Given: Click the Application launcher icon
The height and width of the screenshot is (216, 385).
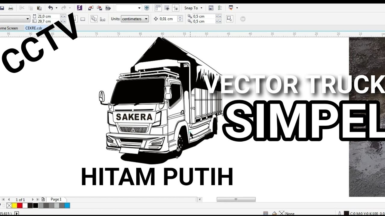Looking at the screenshot, I should tap(231, 8).
